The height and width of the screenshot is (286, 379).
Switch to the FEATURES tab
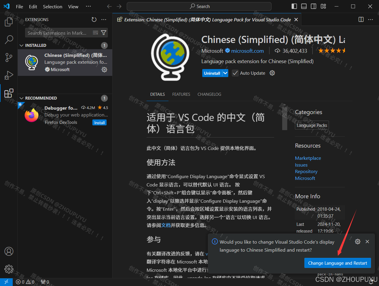click(x=181, y=94)
